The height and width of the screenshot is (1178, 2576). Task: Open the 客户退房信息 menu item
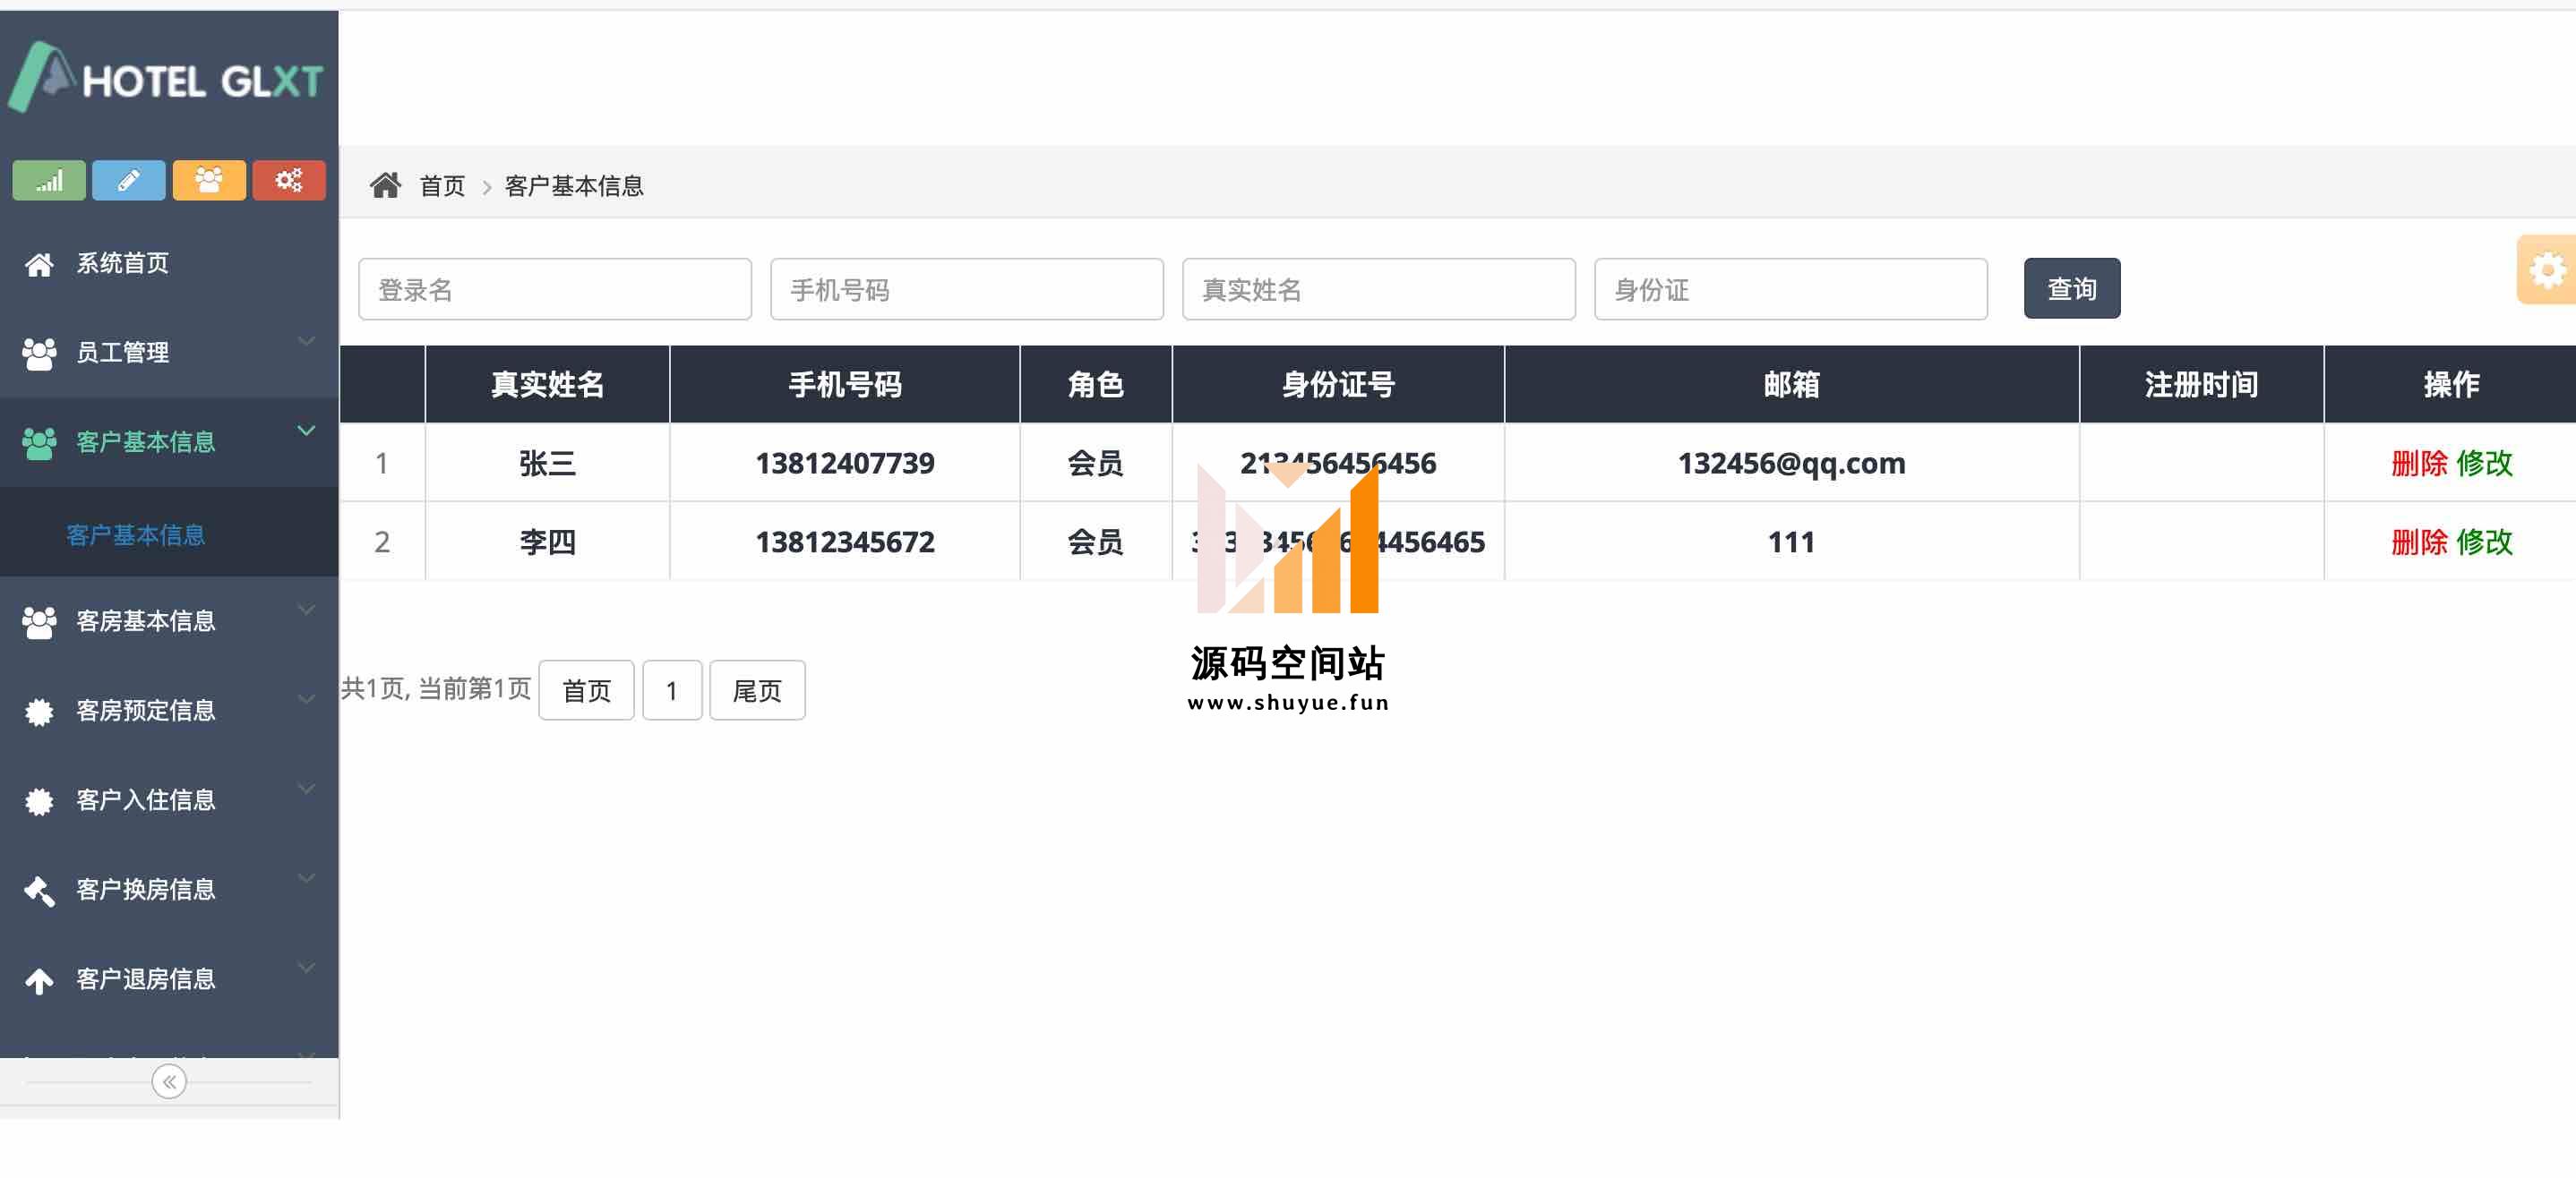coord(145,979)
